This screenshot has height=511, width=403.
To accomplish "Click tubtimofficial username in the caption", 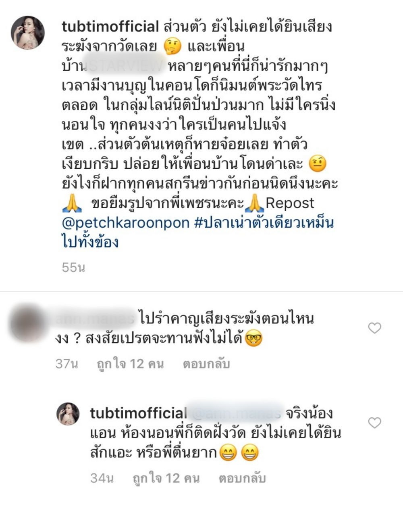I will (110, 27).
